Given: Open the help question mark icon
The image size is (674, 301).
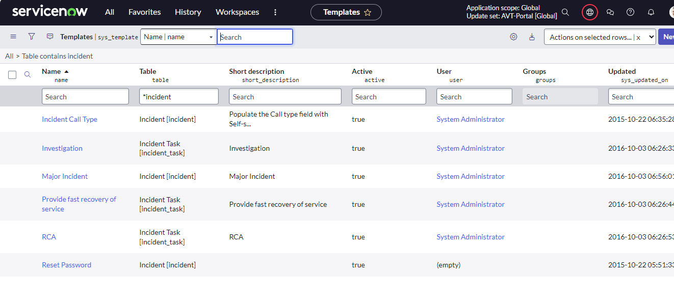Looking at the screenshot, I should (630, 12).
